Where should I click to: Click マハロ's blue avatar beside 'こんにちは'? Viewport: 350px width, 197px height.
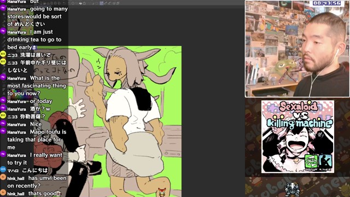point(3,169)
